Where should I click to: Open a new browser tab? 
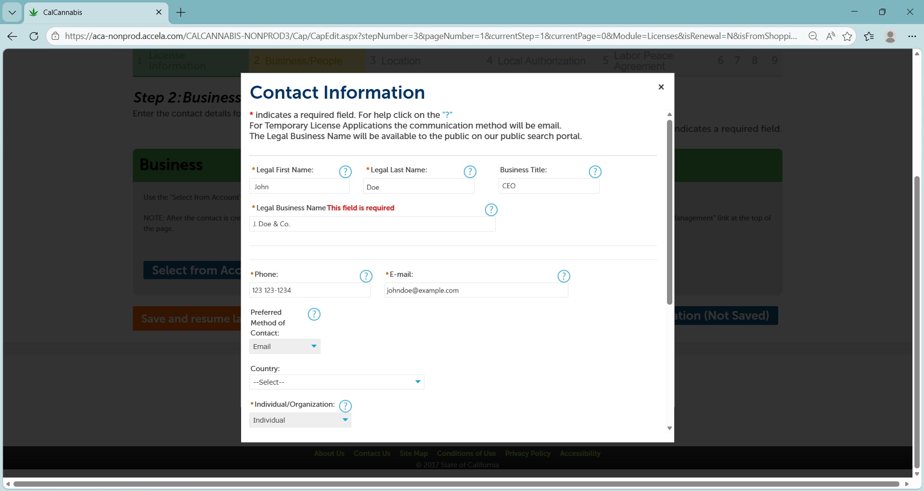point(181,13)
